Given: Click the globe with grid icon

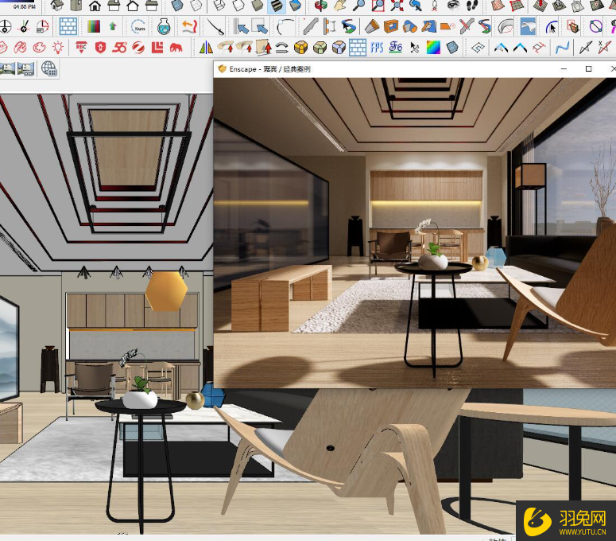Looking at the screenshot, I should [x=49, y=68].
